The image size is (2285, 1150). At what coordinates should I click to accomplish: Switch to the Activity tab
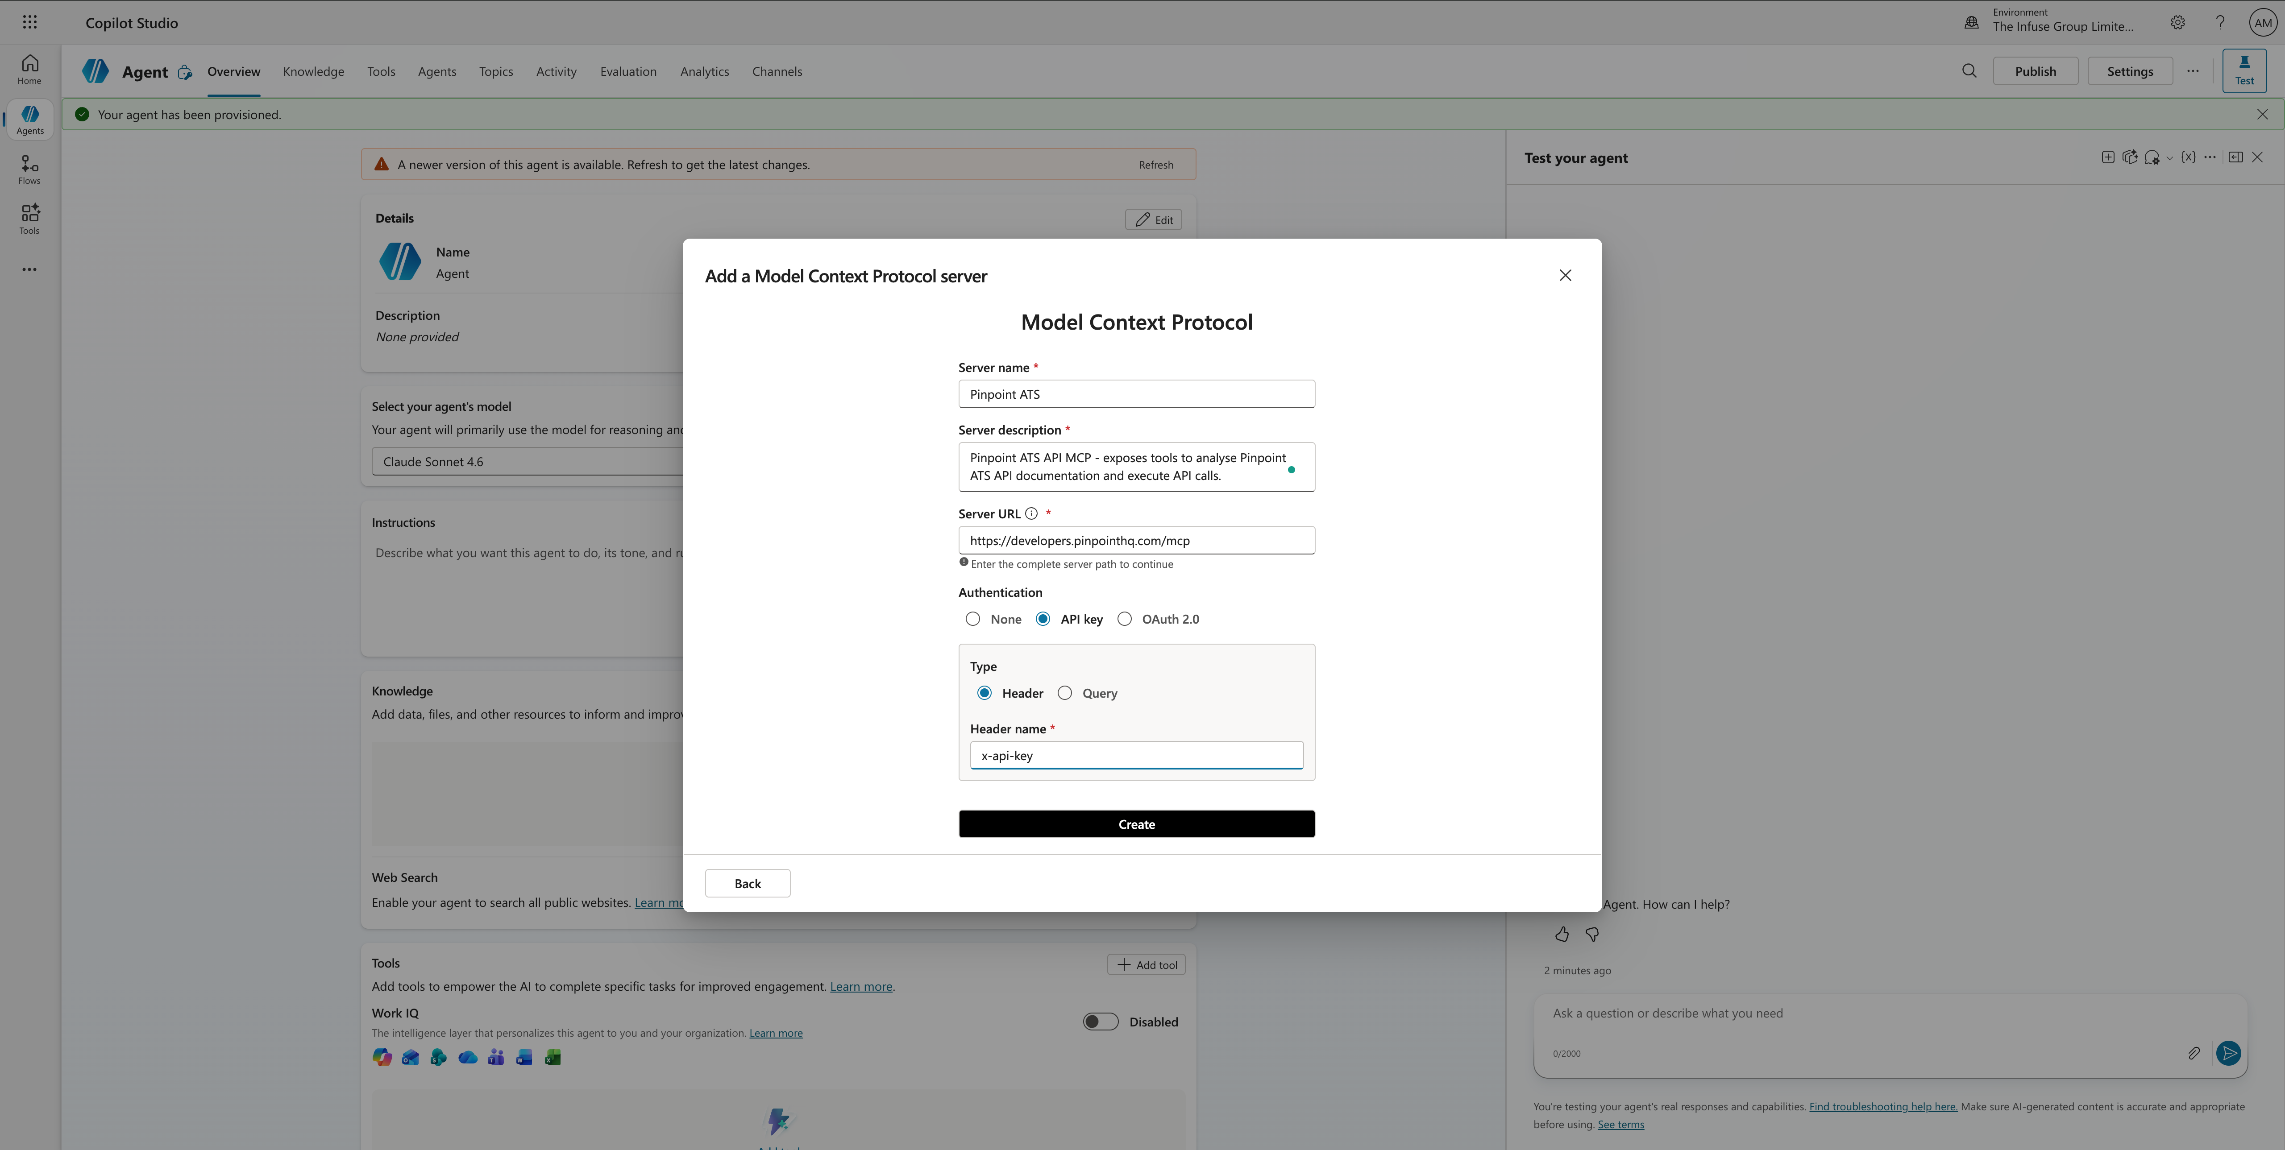tap(556, 71)
